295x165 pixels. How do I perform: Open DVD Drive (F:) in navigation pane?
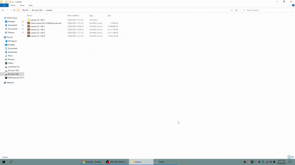16,78
